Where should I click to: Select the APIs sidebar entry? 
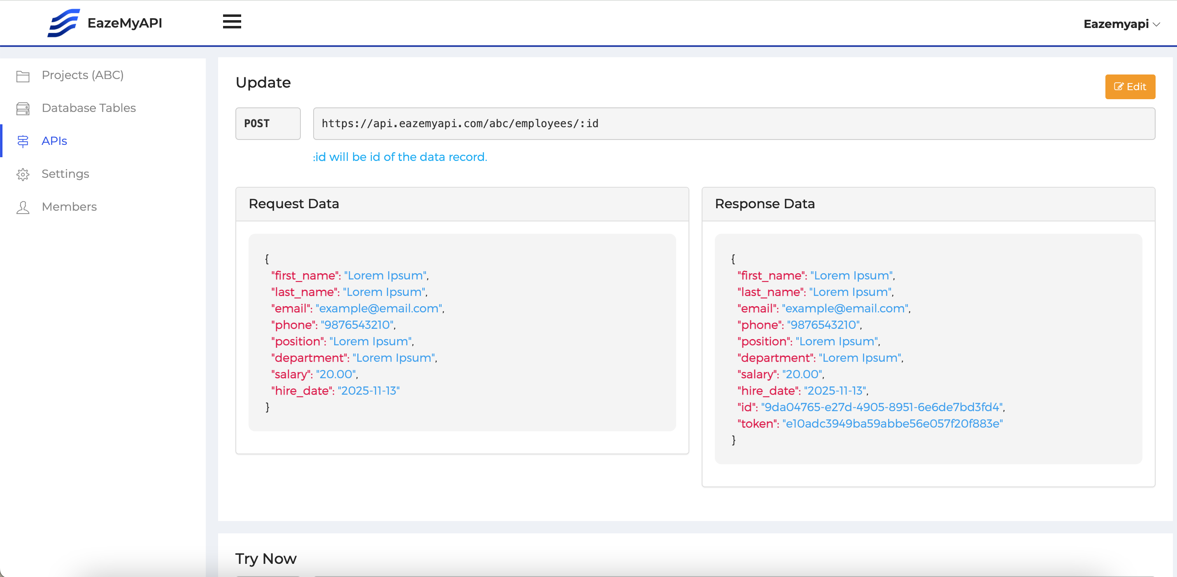[54, 141]
